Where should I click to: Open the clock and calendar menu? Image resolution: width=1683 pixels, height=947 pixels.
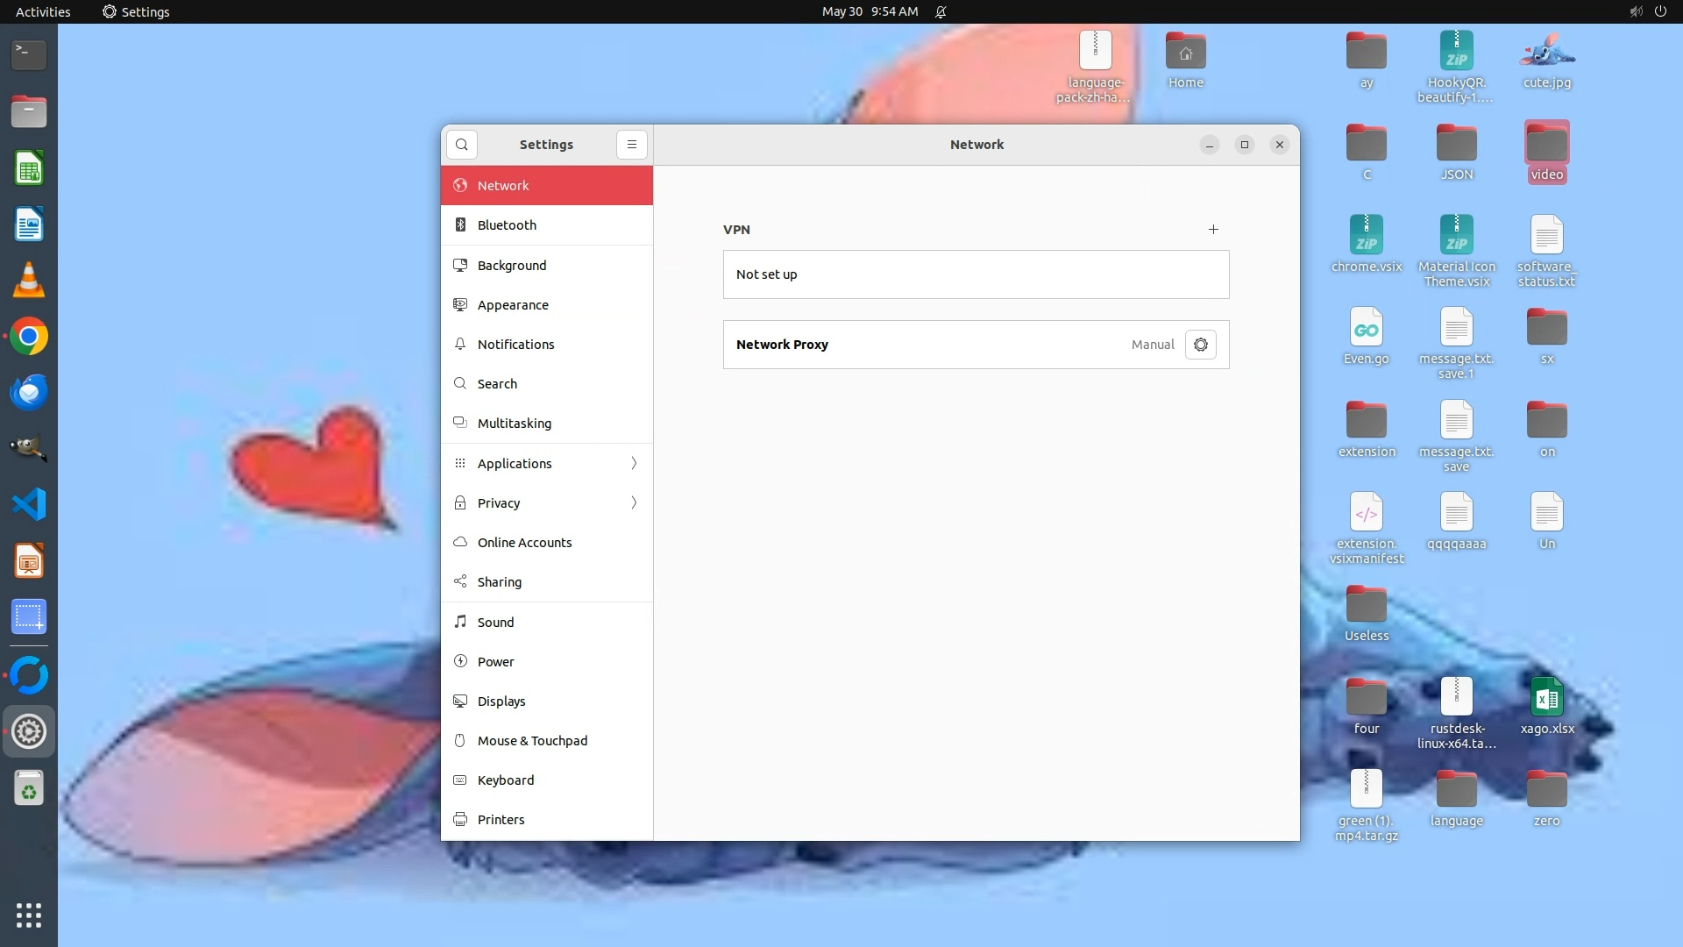click(870, 11)
